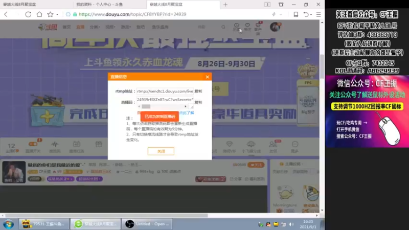This screenshot has height=230, width=409.
Task: Open 鱼吧 in Douyu navigation
Action: (141, 27)
